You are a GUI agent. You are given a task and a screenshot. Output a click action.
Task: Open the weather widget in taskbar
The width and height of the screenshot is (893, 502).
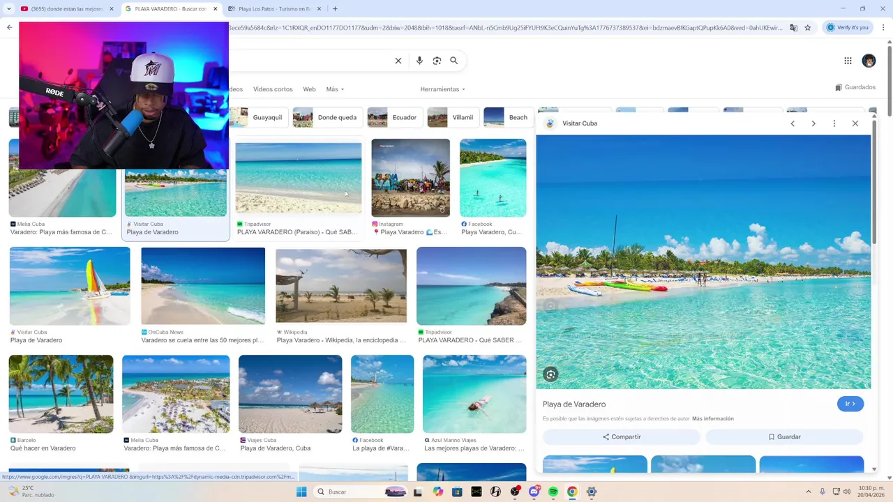pos(31,492)
